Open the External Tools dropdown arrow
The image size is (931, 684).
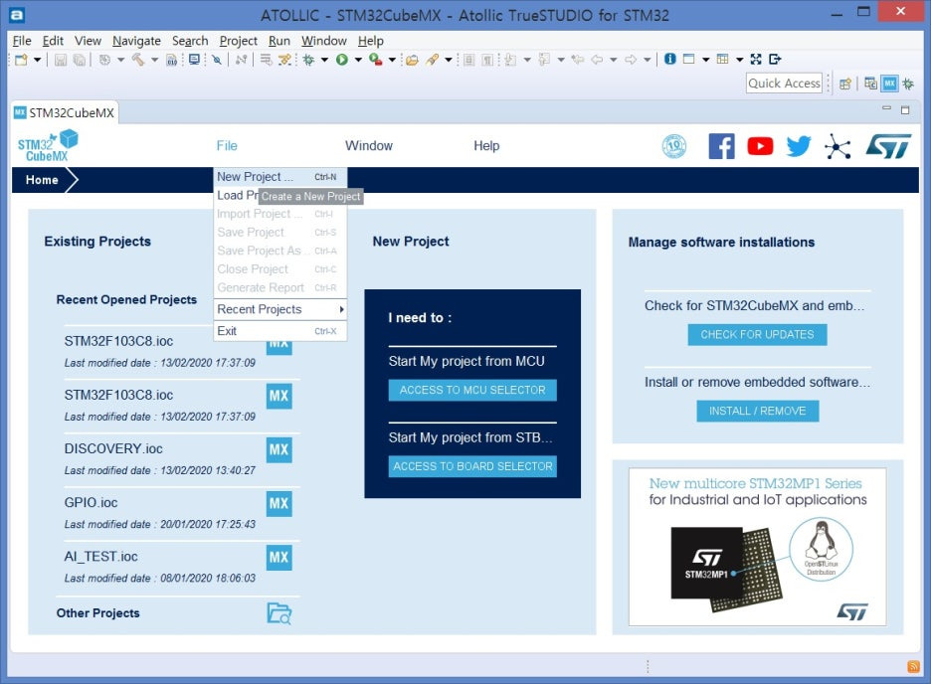coord(392,60)
